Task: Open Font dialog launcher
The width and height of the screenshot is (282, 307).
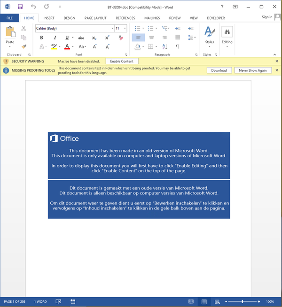Action: (126, 54)
